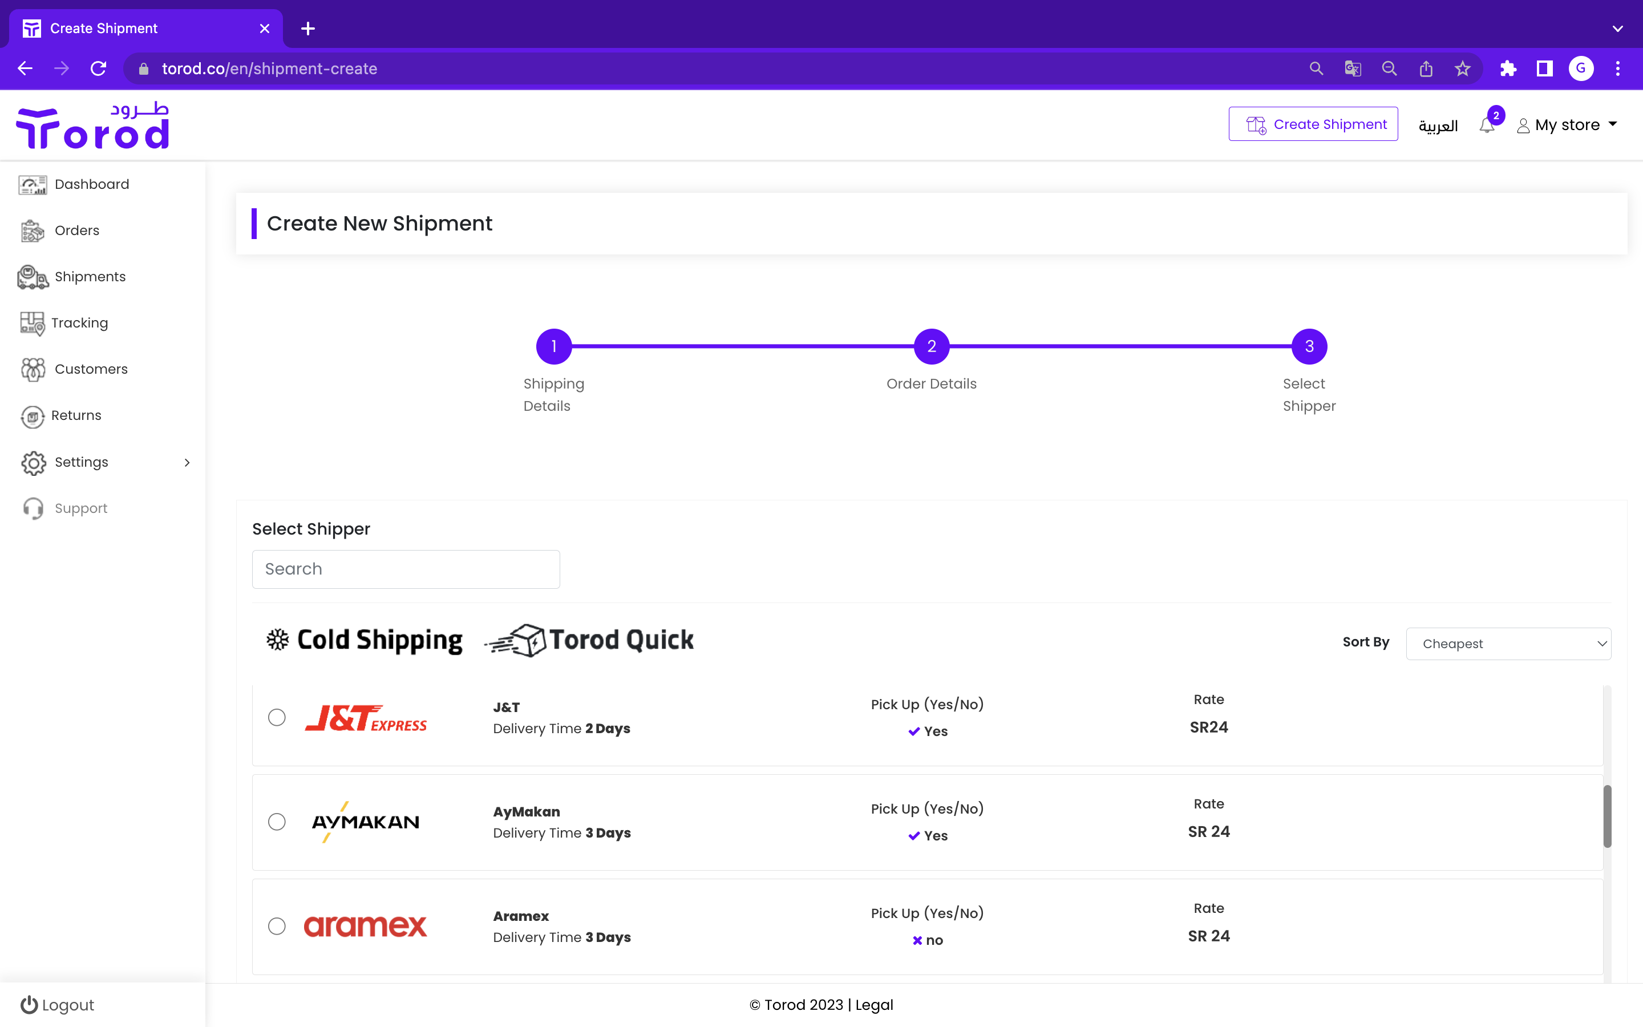Switch language to العربية
This screenshot has width=1643, height=1027.
[1438, 126]
